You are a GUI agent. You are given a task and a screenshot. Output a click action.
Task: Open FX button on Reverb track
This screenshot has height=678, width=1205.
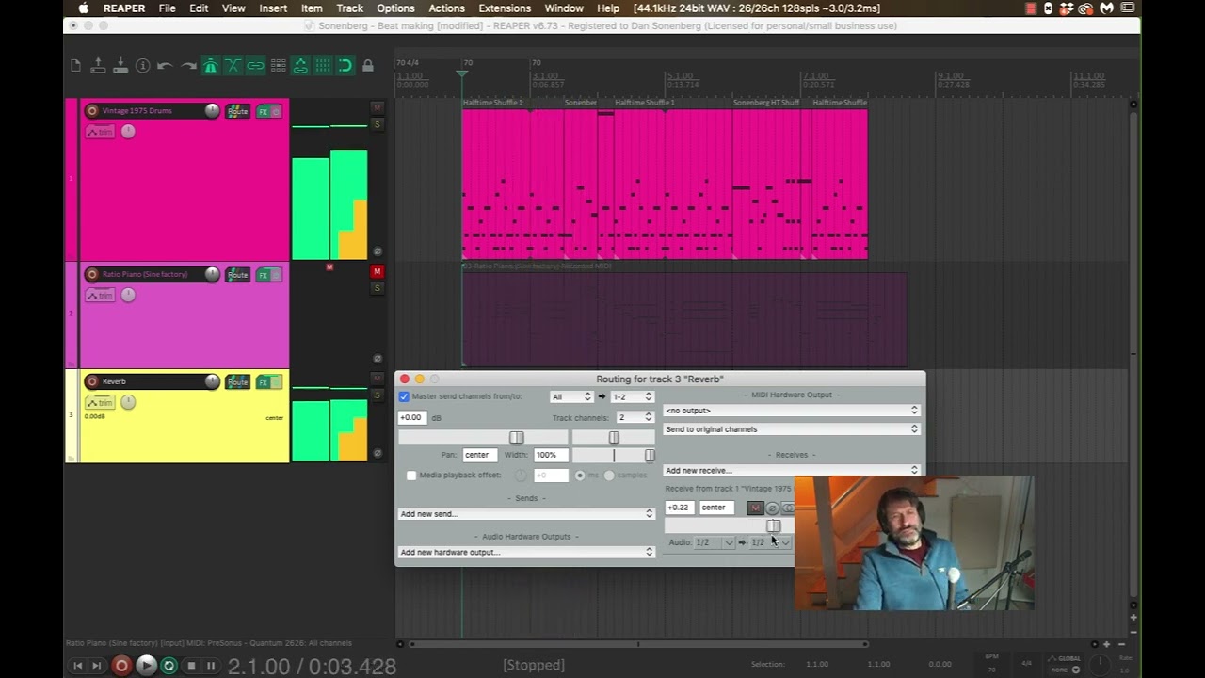tap(264, 382)
